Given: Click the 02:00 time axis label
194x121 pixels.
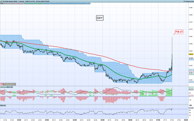Looking at the screenshot, I should point(19,120).
